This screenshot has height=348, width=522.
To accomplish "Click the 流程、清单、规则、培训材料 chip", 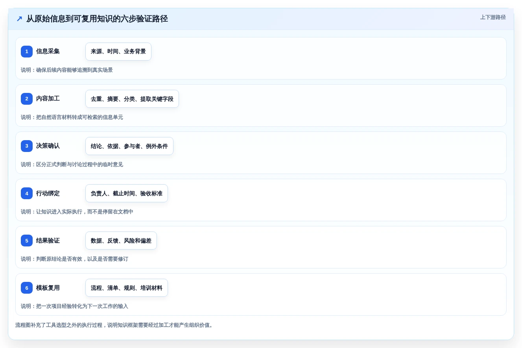I will point(127,288).
